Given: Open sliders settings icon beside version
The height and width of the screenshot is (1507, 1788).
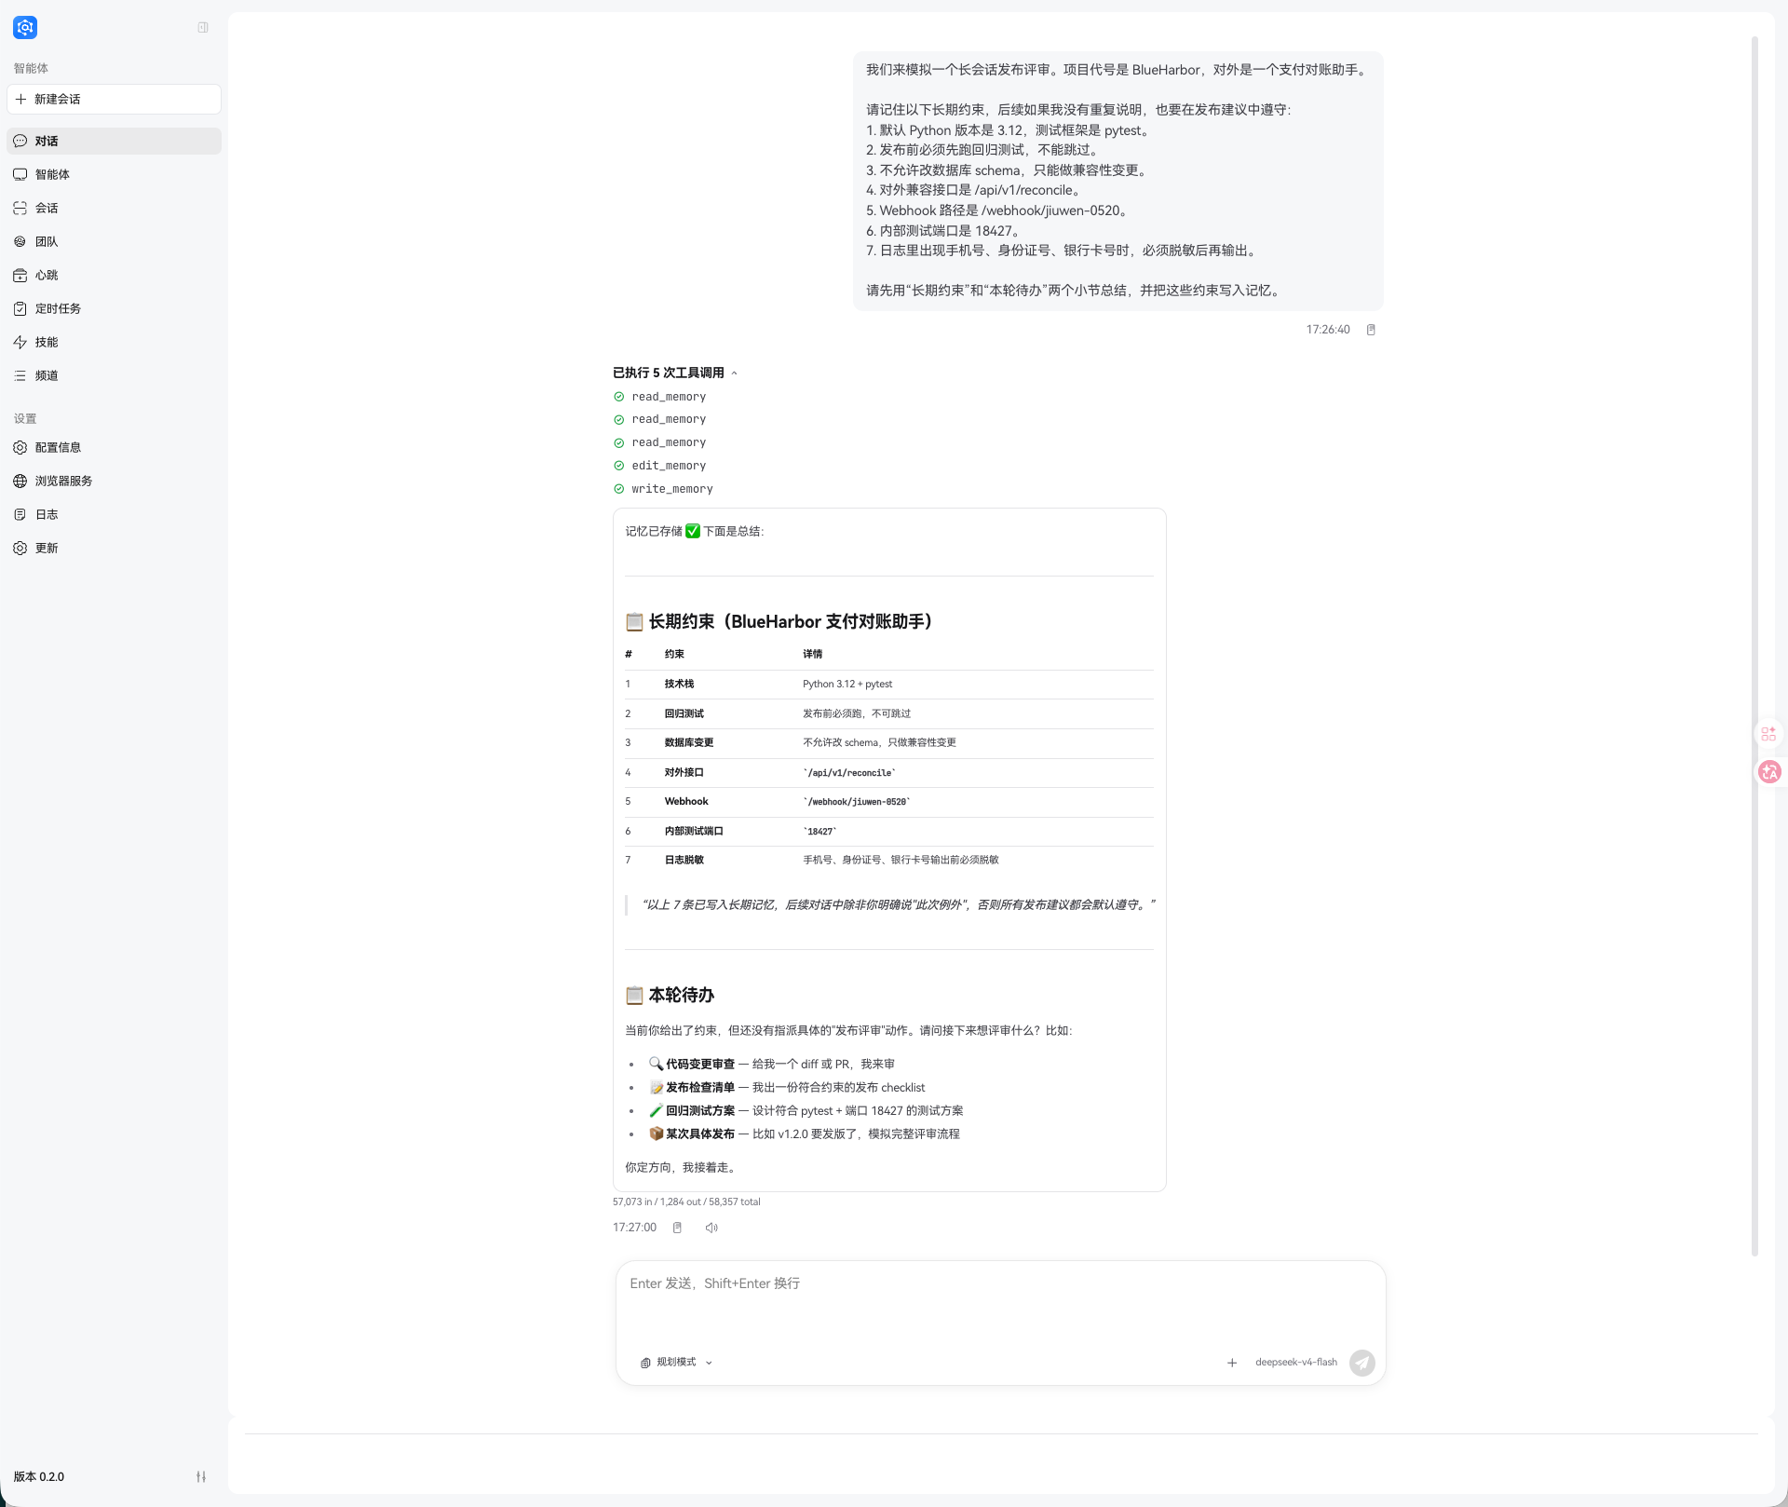Looking at the screenshot, I should [201, 1476].
